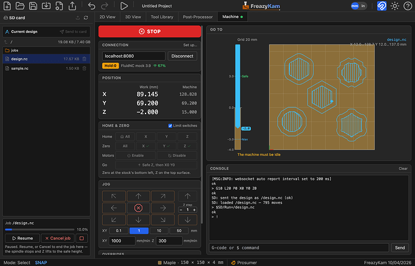Open help question mark icon
Screen dimensions: 415x266
(x=408, y=6)
